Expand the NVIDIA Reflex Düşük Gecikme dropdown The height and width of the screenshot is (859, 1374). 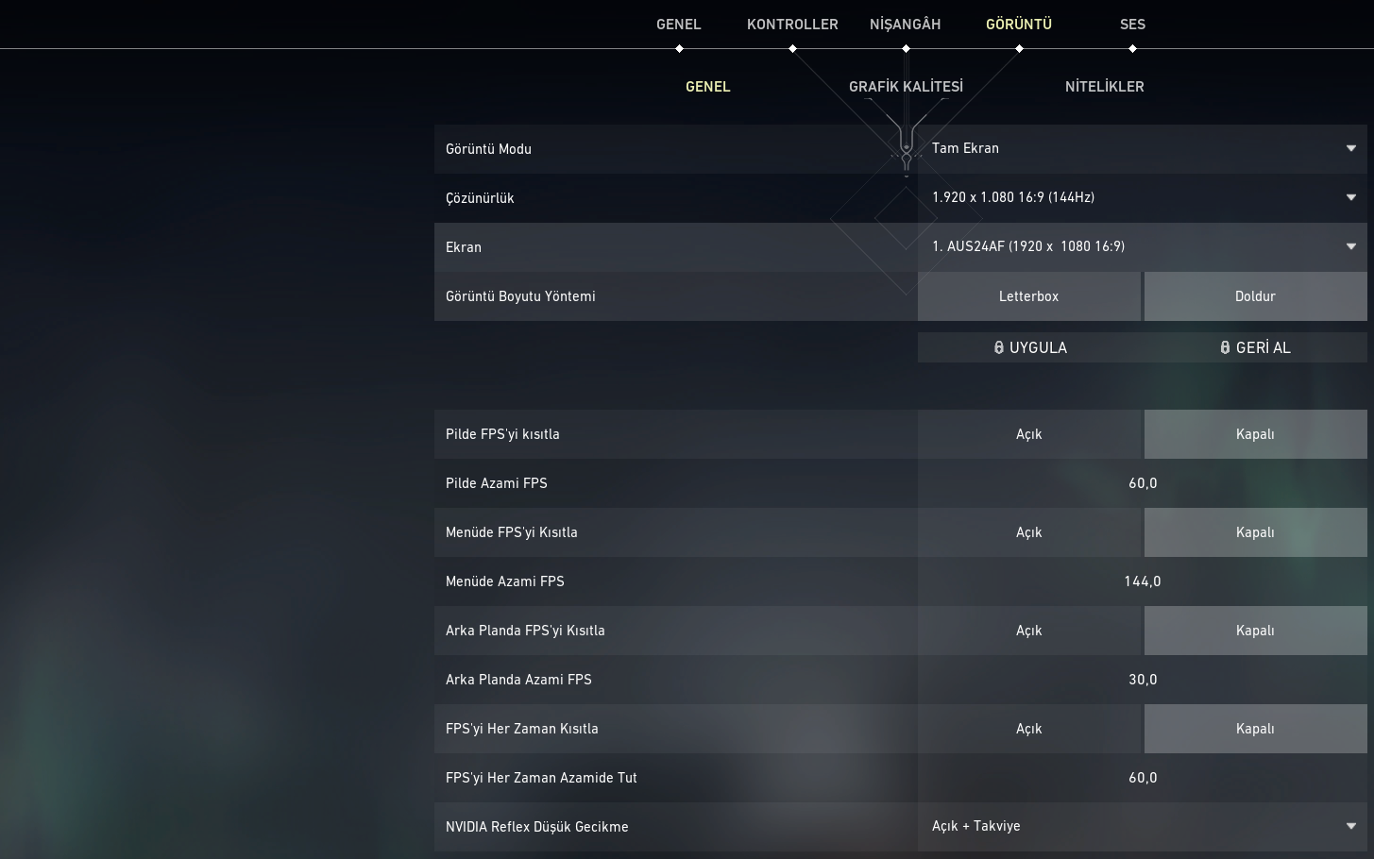(x=1143, y=826)
